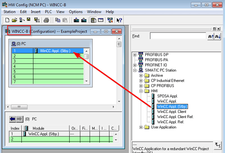225x153 pixels.
Task: Open the Insert menu
Action: [x=36, y=12]
